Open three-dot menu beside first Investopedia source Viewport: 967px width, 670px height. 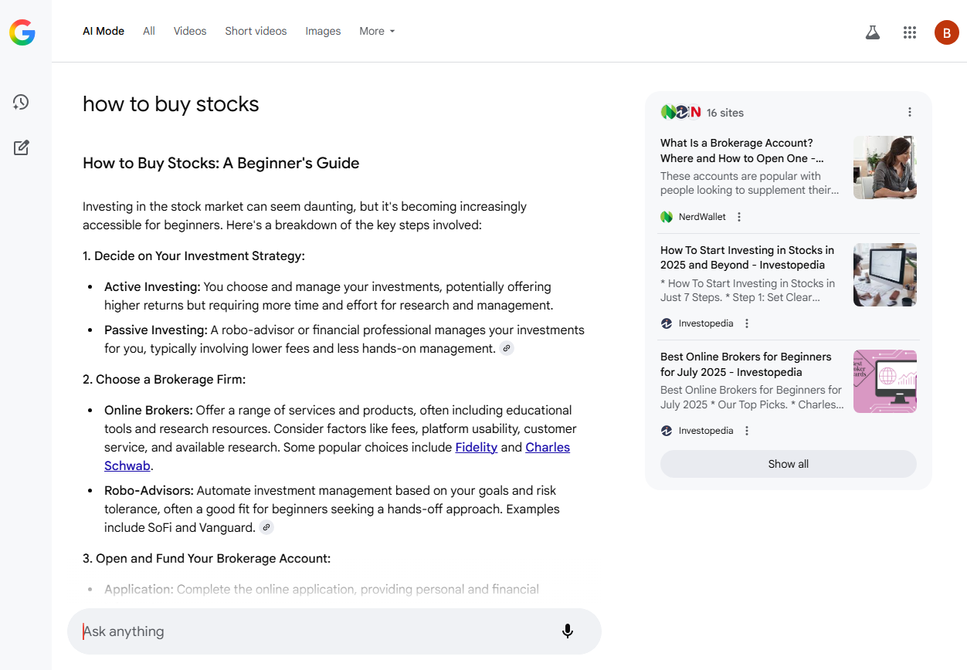click(x=747, y=323)
